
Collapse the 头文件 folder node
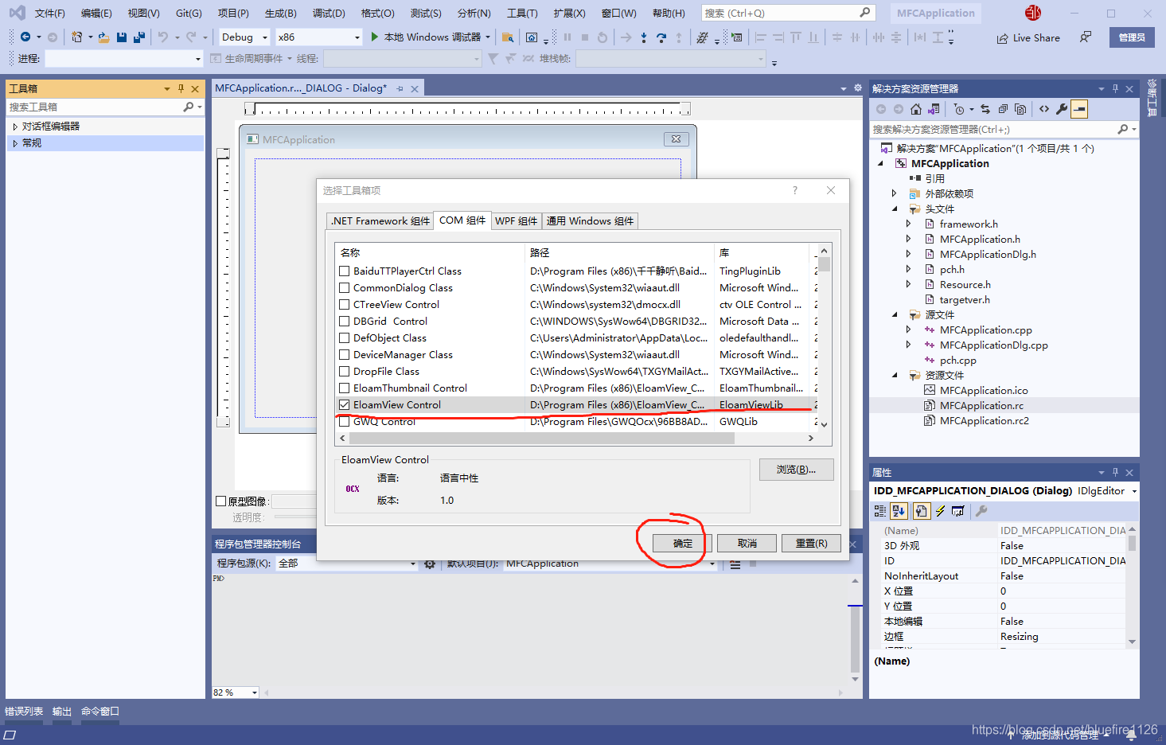894,209
